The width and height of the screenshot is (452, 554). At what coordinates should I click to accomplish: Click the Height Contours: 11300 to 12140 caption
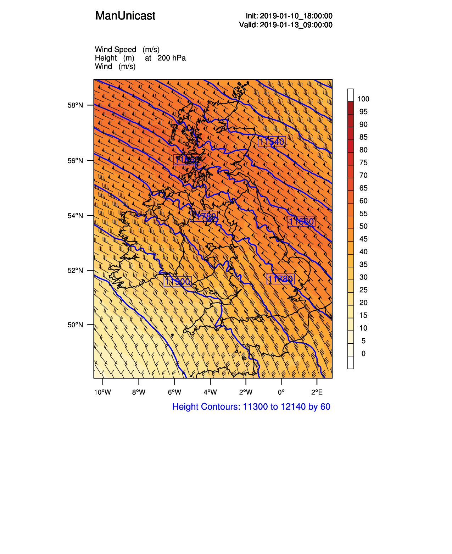(251, 406)
